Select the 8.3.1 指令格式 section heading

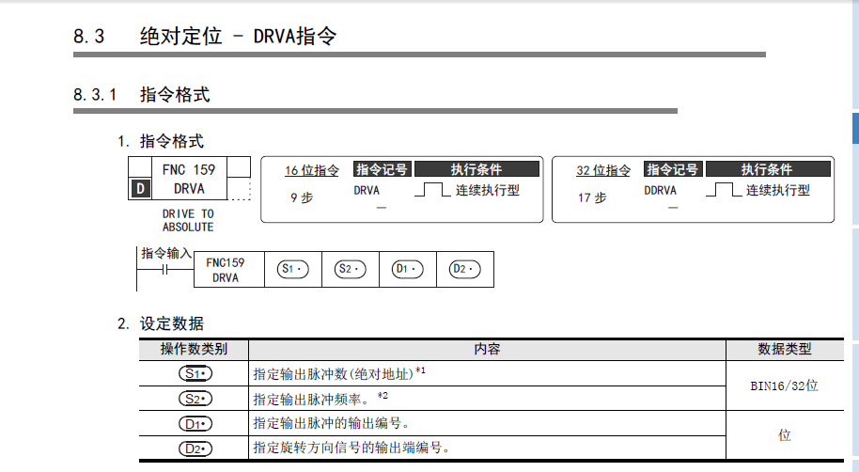click(141, 95)
